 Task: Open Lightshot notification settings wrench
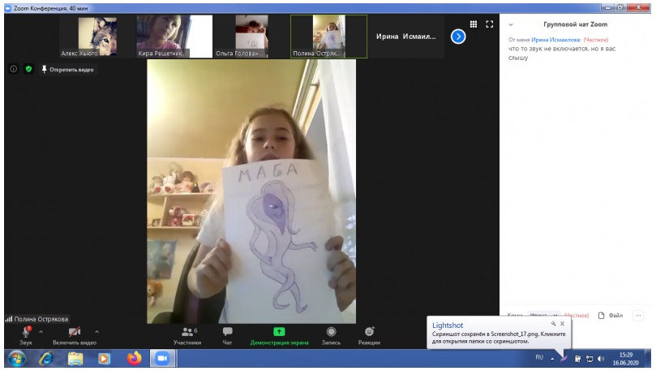pyautogui.click(x=554, y=324)
